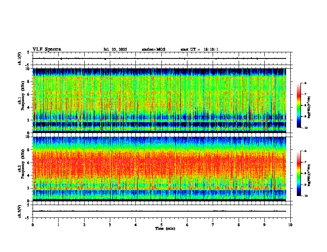The height and width of the screenshot is (252, 327).
Task: Click the ch.3 voltage waveform trace
Action: pyautogui.click(x=159, y=211)
